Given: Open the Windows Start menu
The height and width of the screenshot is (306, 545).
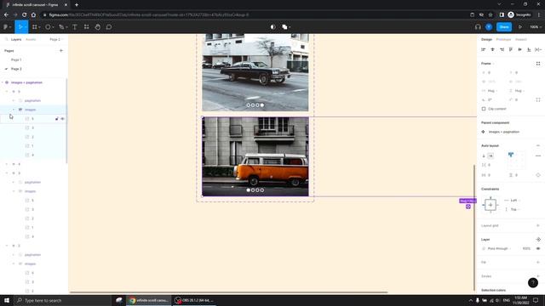Looking at the screenshot, I should pos(7,300).
